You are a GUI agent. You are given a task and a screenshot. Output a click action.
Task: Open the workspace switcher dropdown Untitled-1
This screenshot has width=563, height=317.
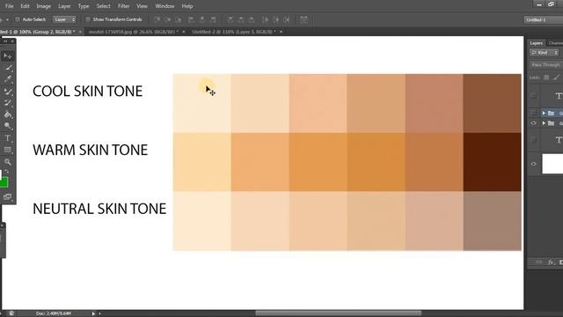pos(543,19)
